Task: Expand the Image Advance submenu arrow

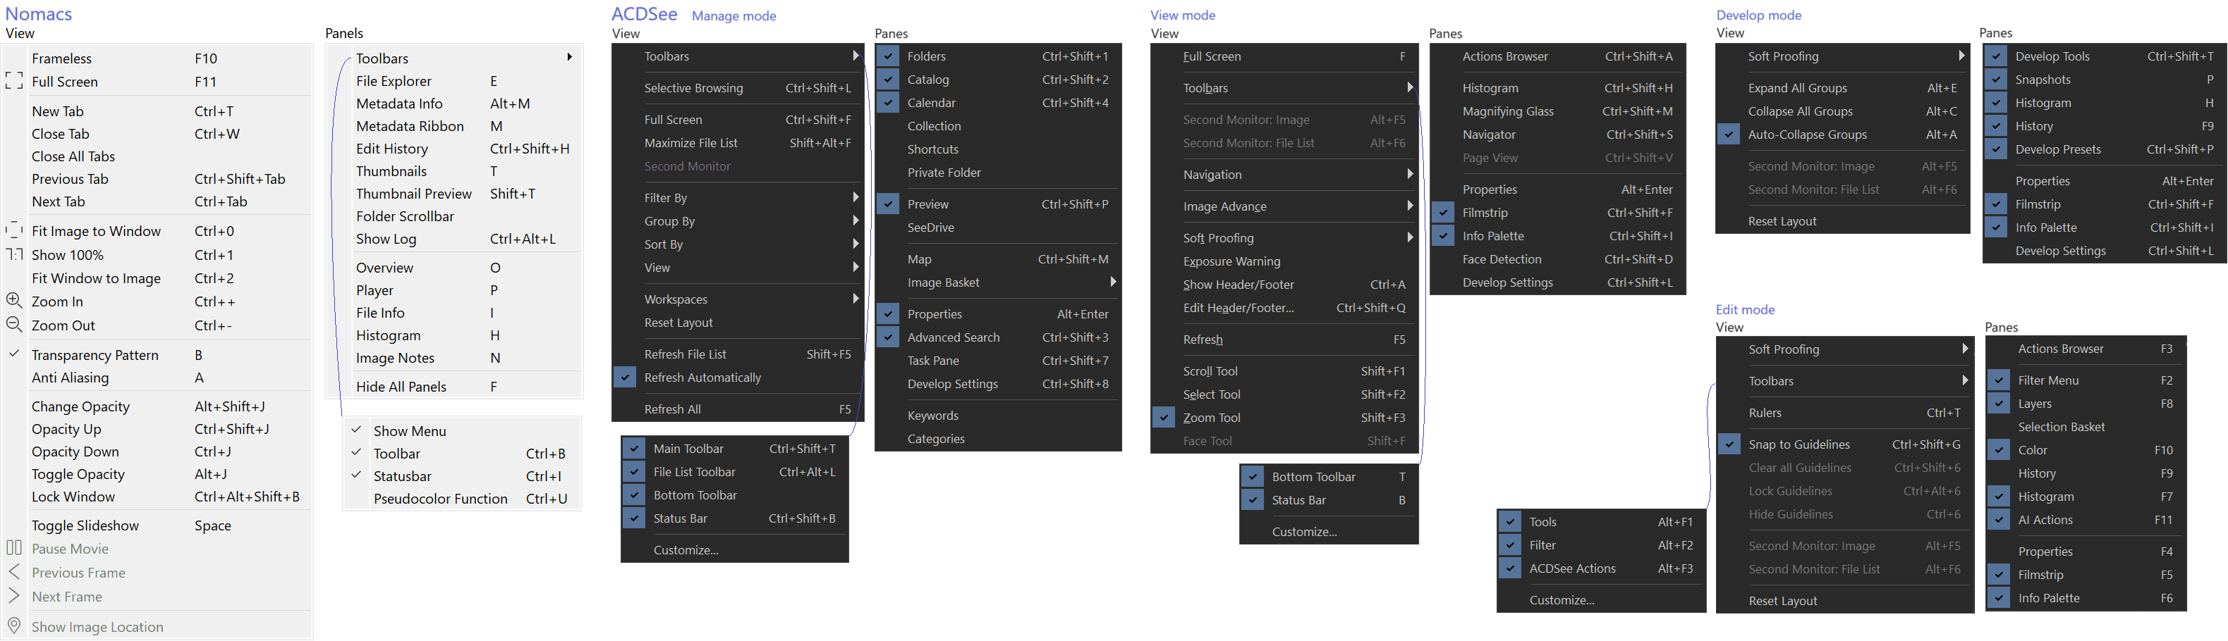Action: [1409, 206]
